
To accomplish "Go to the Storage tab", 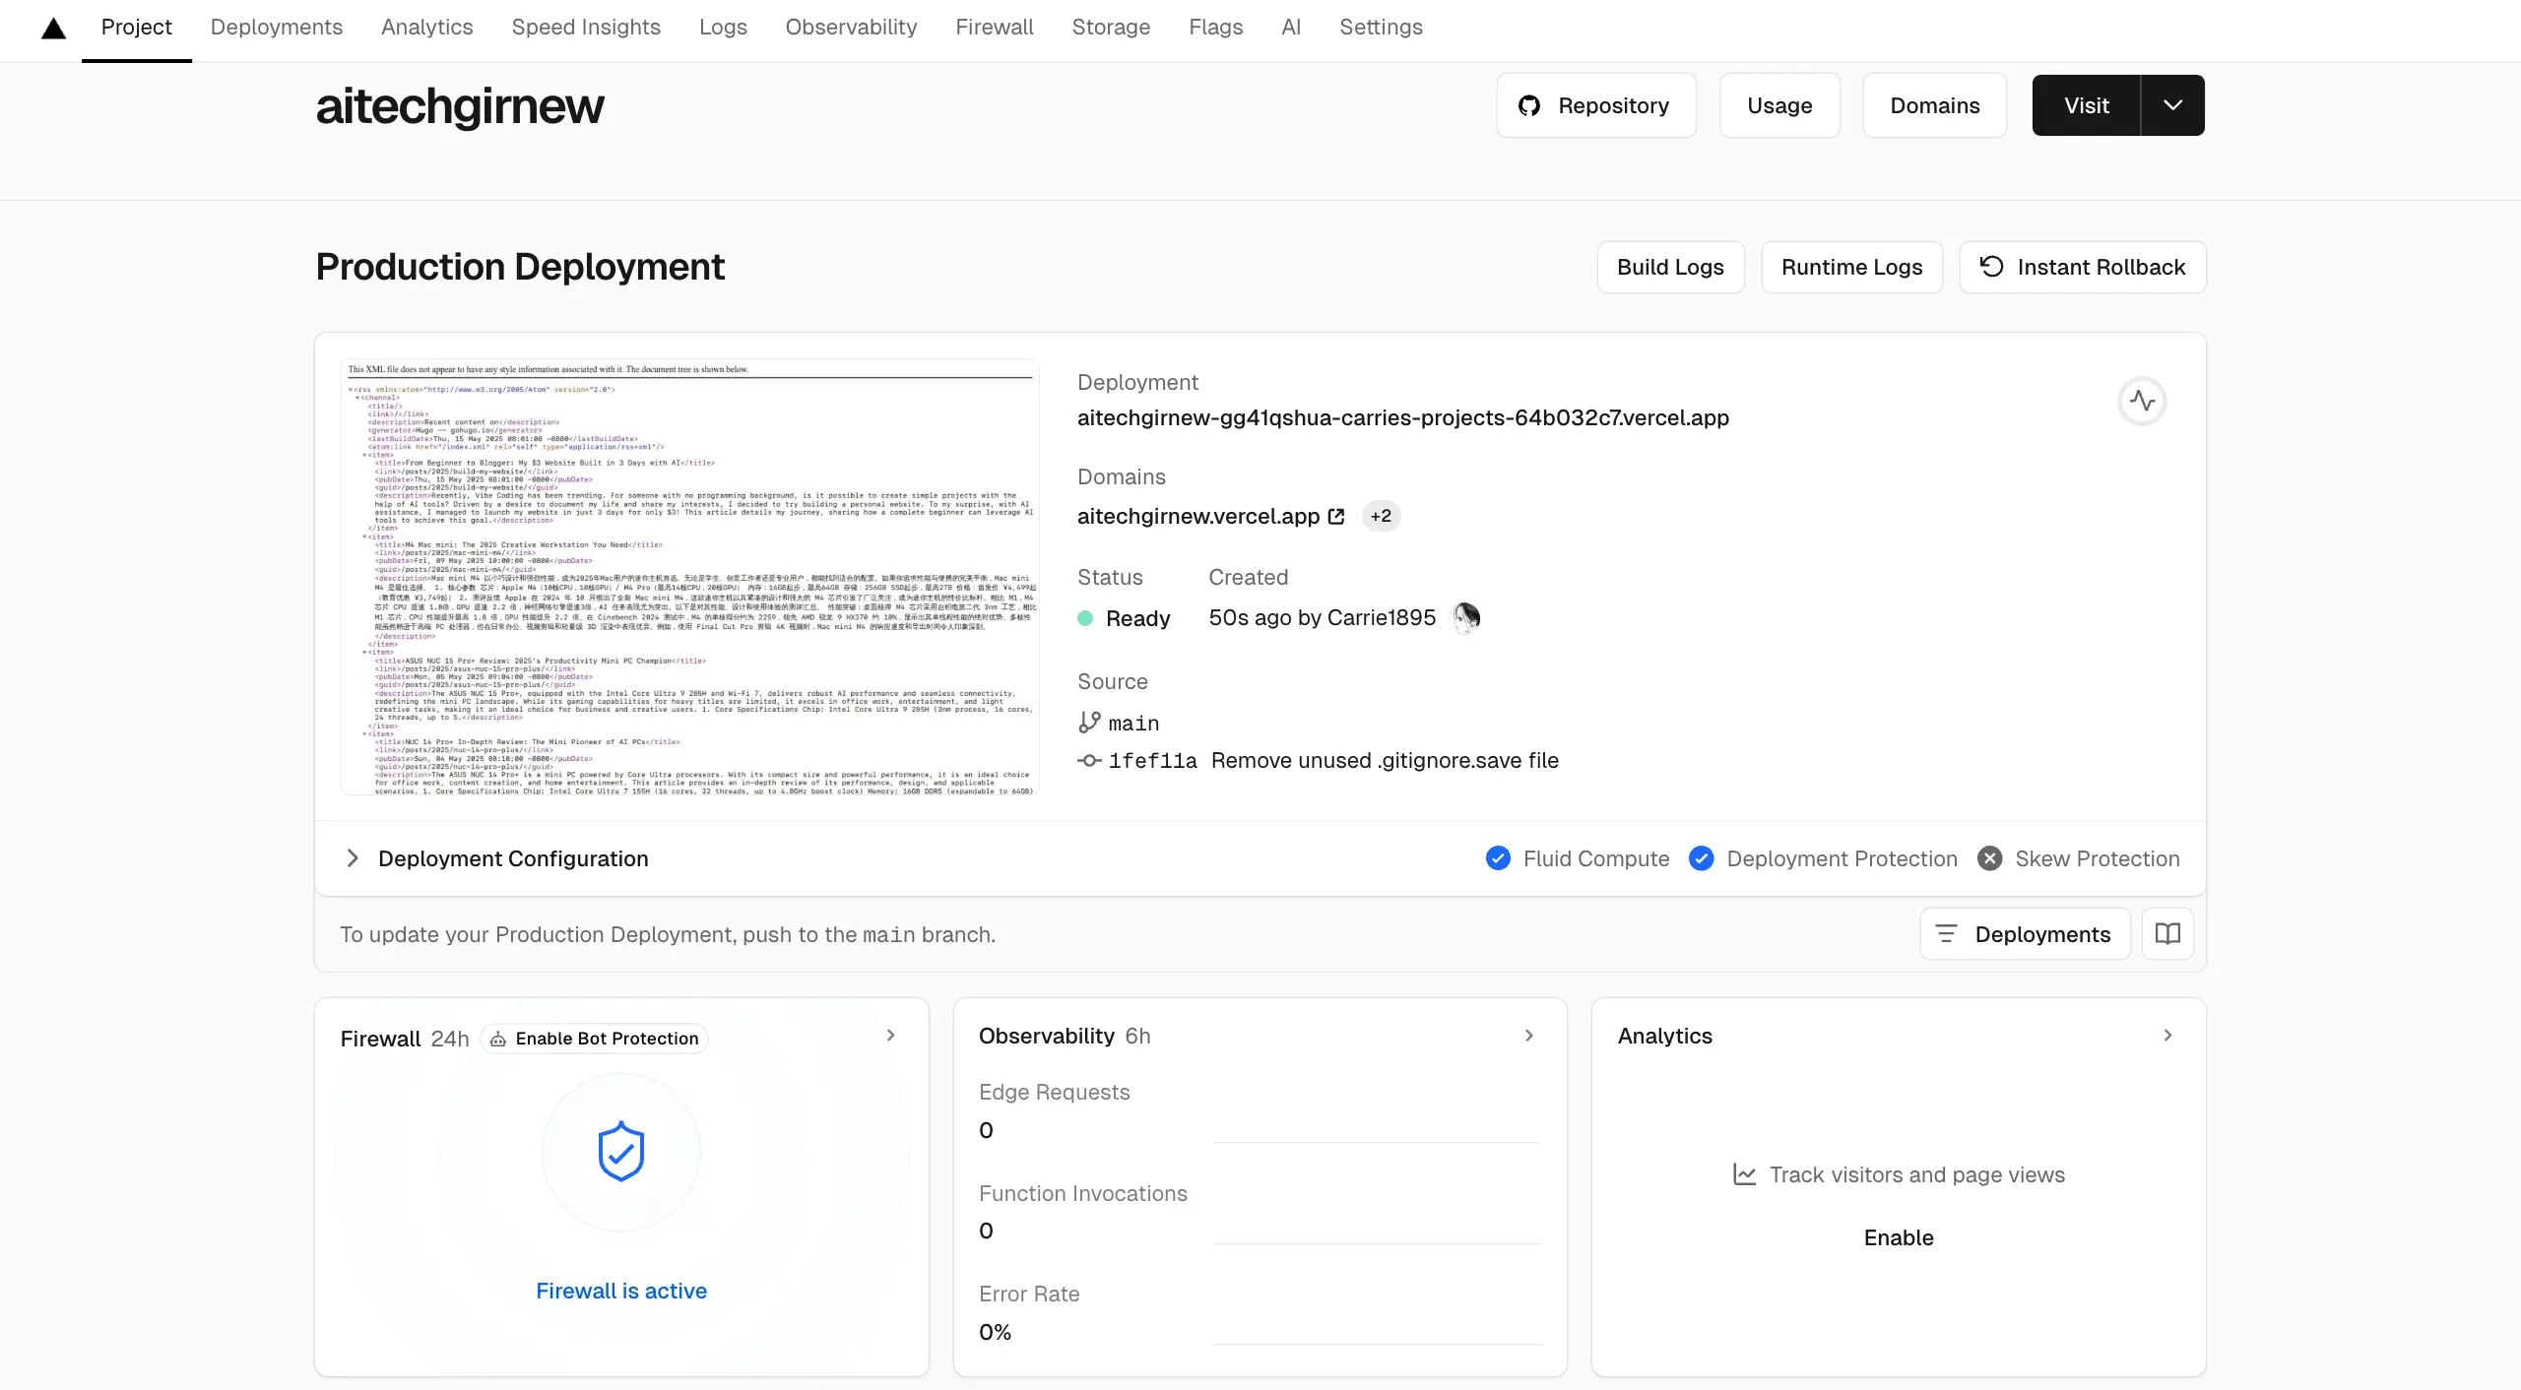I will (1111, 28).
